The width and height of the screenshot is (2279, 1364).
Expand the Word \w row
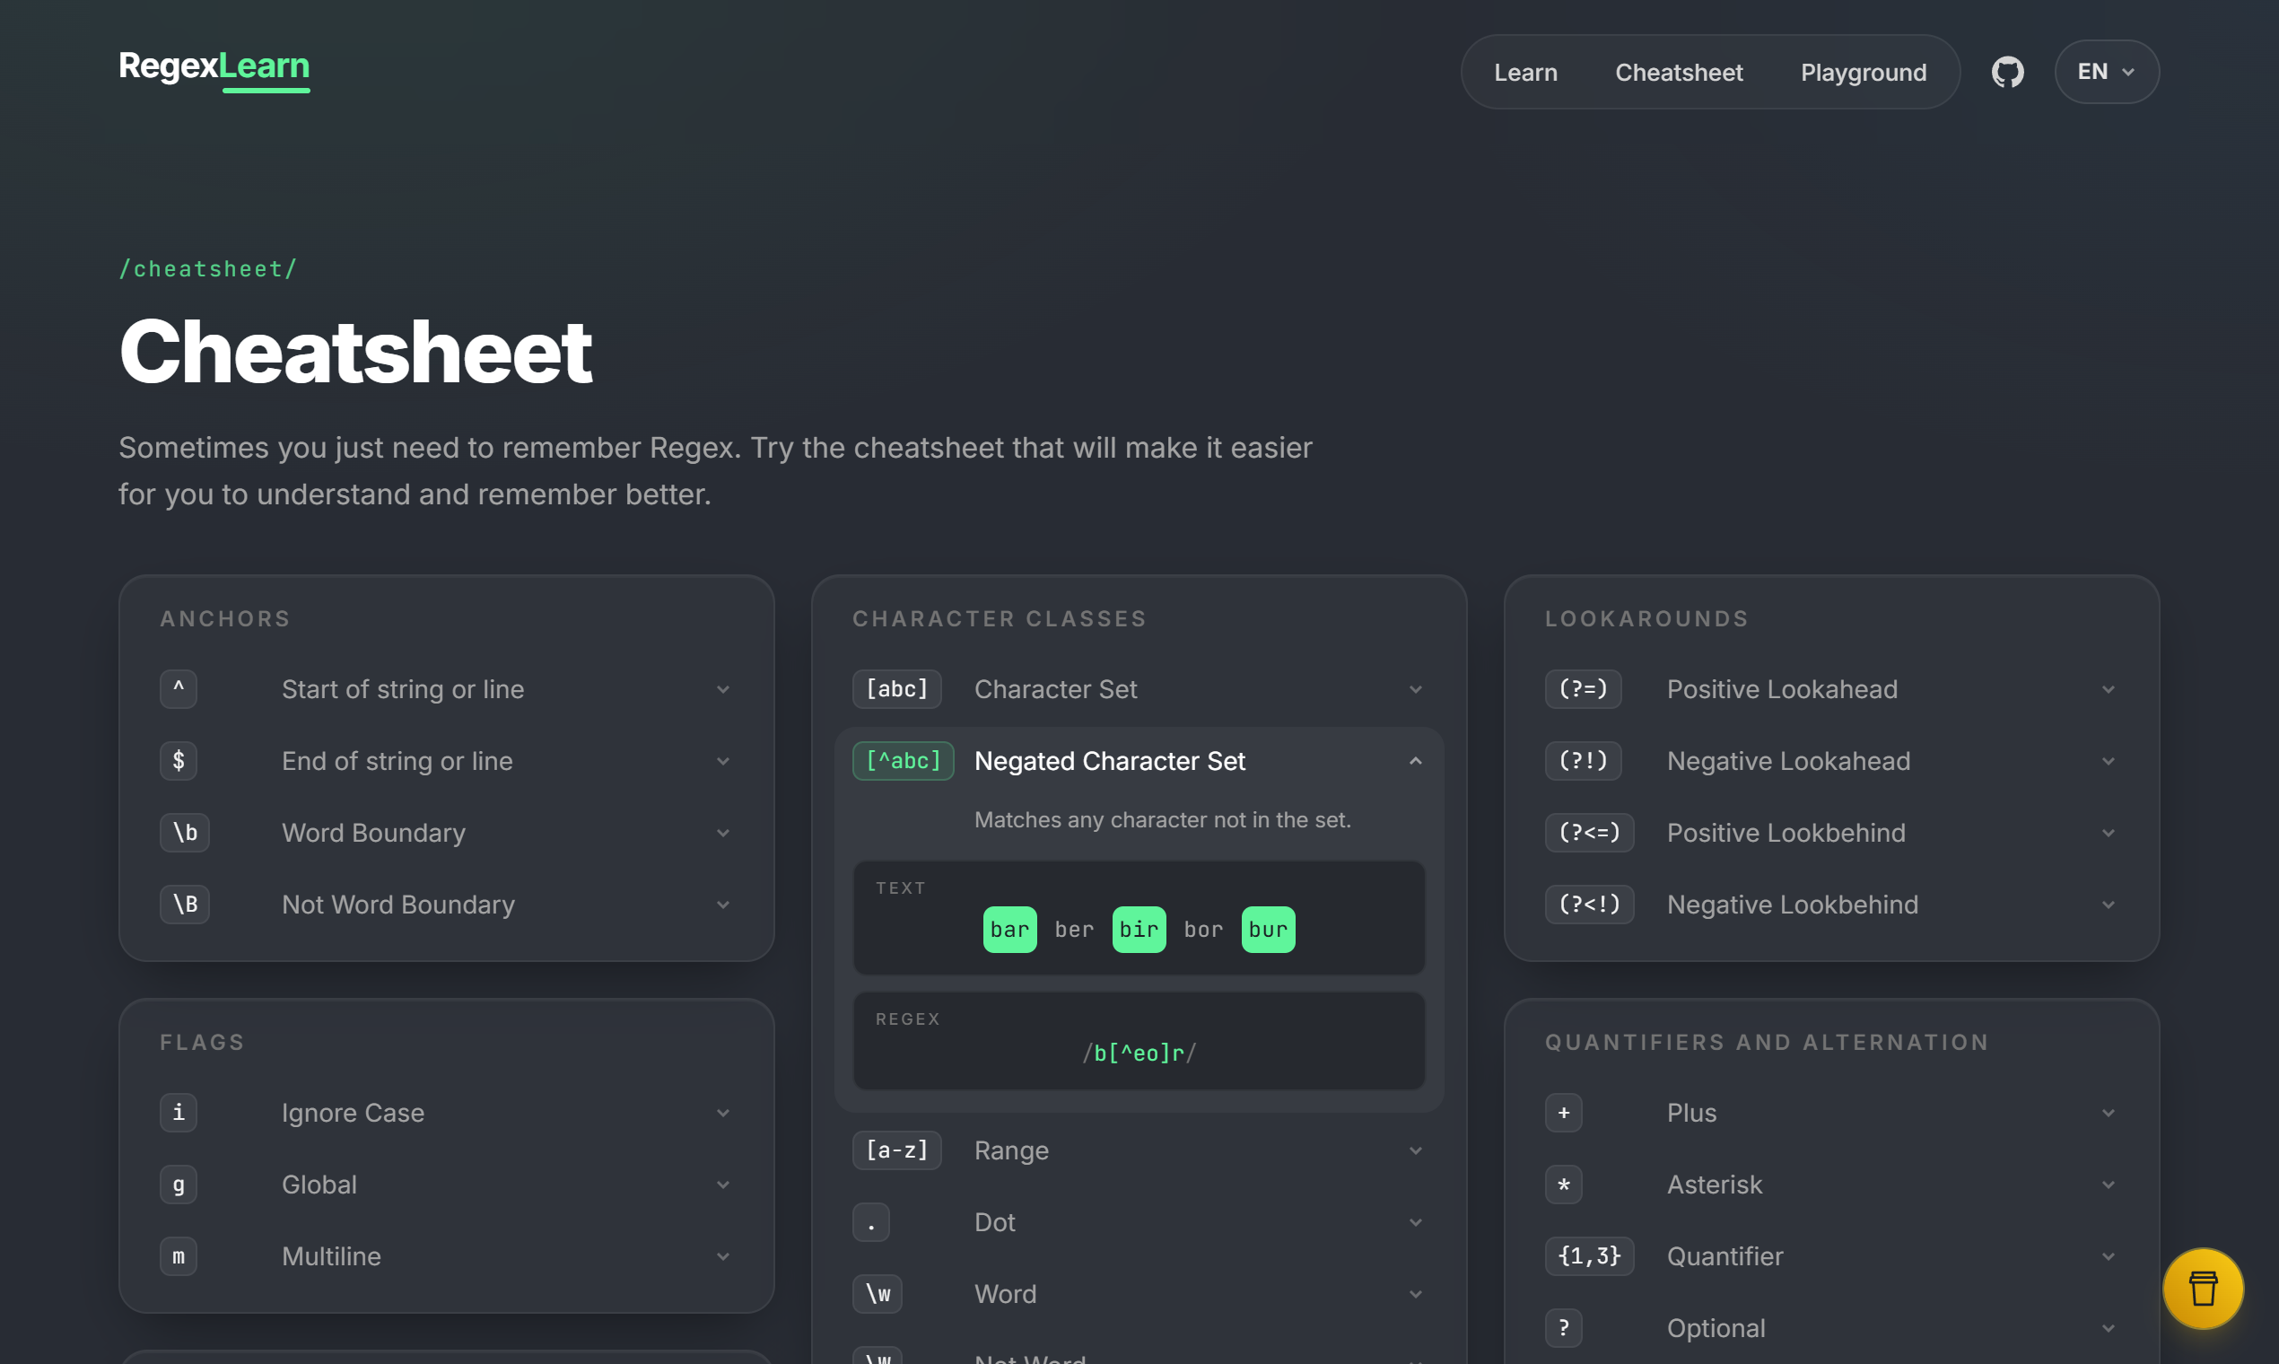coord(1139,1294)
